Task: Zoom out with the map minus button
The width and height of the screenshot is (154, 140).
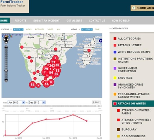Action: (6, 80)
